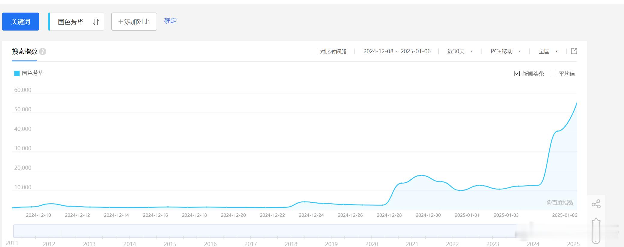Screen dimensions: 624x247
Task: Open the 2024-12-08 ~ 2025-01-06 date picker
Action: click(397, 51)
